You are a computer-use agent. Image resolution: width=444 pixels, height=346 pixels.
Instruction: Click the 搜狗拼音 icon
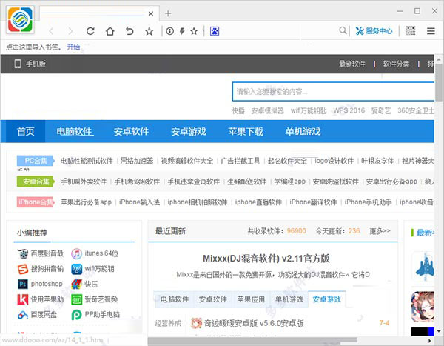coord(23,269)
